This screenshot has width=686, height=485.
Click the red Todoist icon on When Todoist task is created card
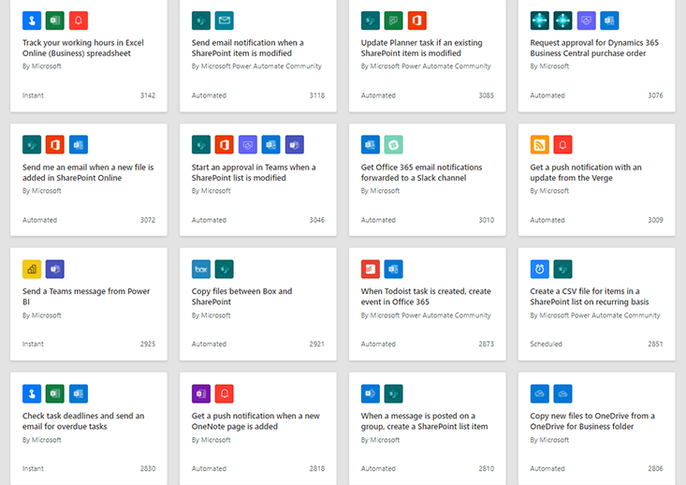[371, 270]
